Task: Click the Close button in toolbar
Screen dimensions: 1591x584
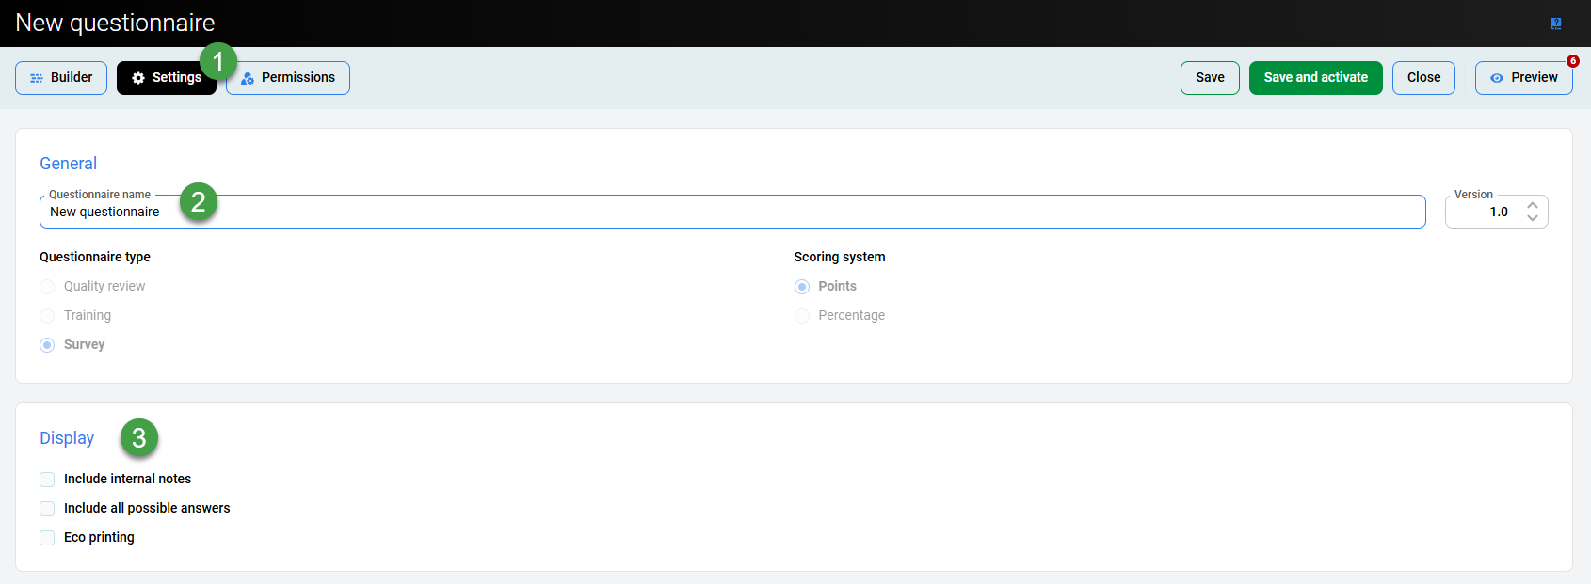Action: 1423,78
